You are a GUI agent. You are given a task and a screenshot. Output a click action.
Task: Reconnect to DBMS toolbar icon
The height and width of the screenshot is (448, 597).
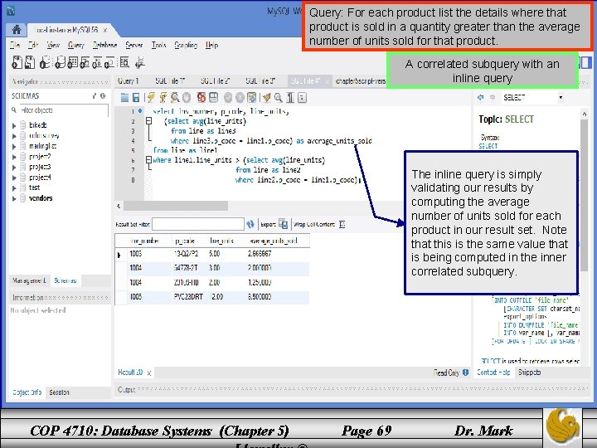[x=140, y=62]
